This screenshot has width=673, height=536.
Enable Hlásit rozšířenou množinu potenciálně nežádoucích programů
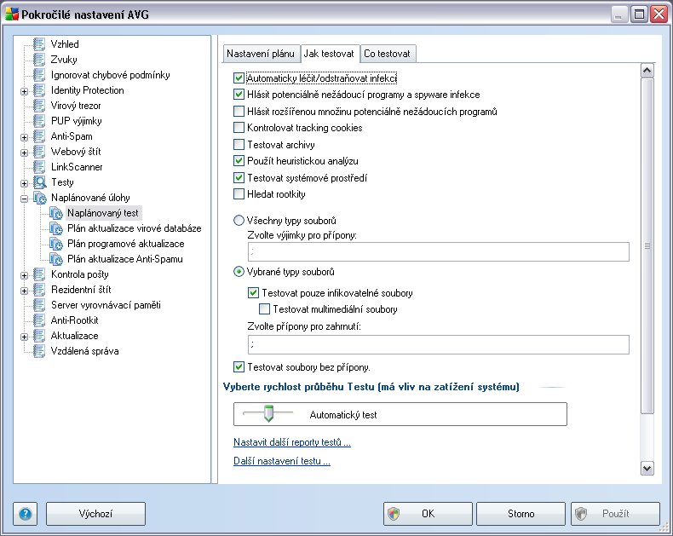coord(239,112)
